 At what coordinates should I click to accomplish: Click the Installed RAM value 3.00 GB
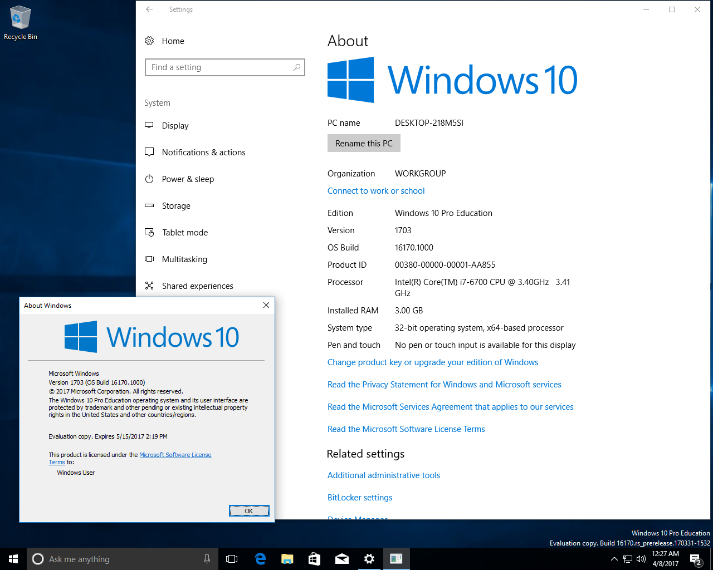409,311
